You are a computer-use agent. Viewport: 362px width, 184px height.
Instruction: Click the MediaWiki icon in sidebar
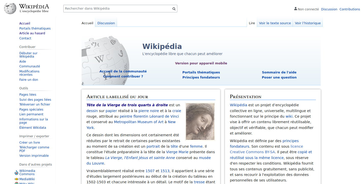(16, 179)
